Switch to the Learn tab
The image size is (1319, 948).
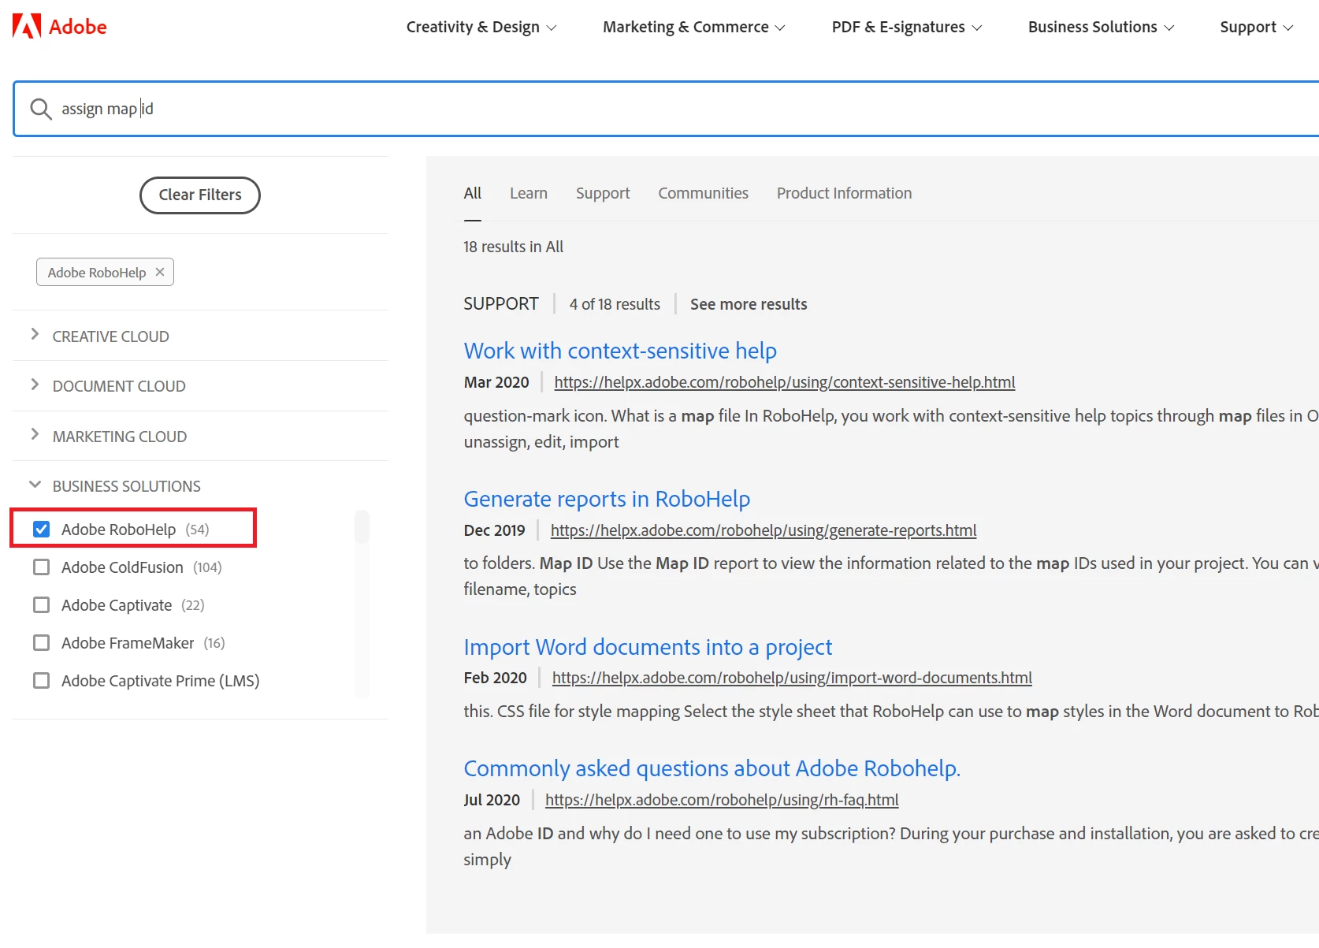pos(529,193)
